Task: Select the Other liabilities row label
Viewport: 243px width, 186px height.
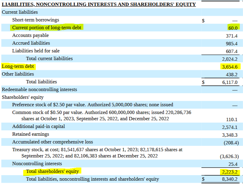Action: [x=18, y=74]
